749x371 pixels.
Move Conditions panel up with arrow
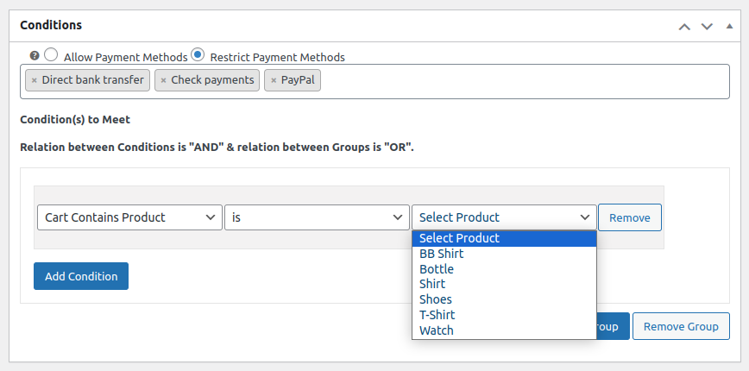(x=684, y=27)
